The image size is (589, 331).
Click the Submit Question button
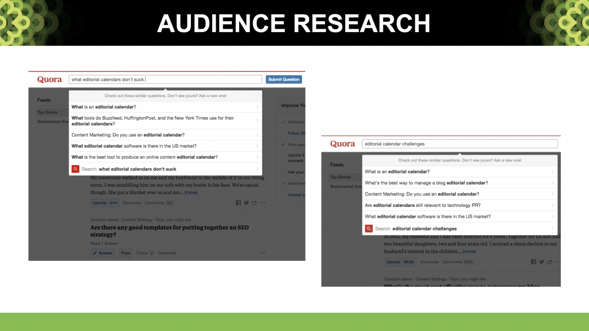coord(284,79)
